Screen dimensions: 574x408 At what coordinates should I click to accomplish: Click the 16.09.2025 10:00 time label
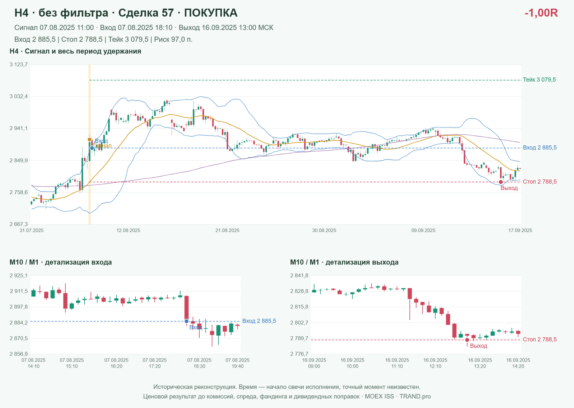(x=352, y=363)
